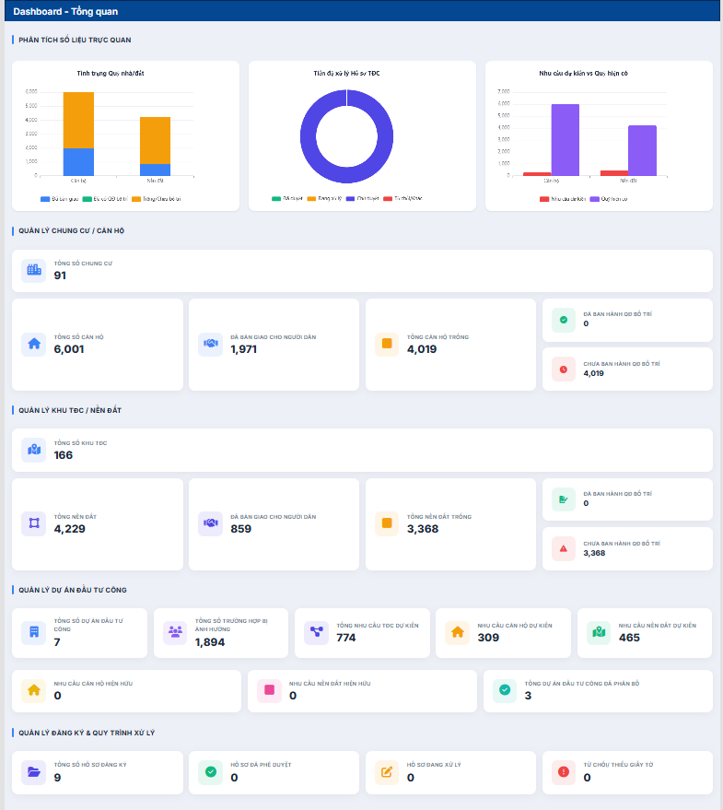Click the Tình trạng Quỹ nhà/đất chart title
Screen dimensions: 723x810
click(x=111, y=74)
